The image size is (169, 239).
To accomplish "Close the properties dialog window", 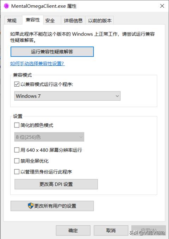I will 162,6.
